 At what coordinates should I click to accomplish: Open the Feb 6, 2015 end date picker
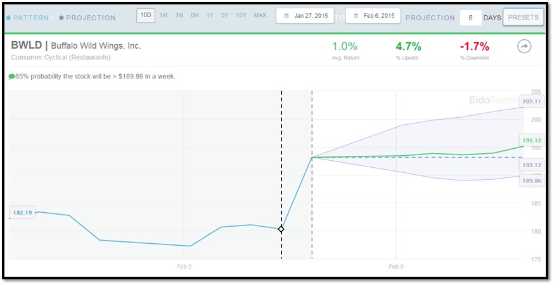[x=373, y=16]
